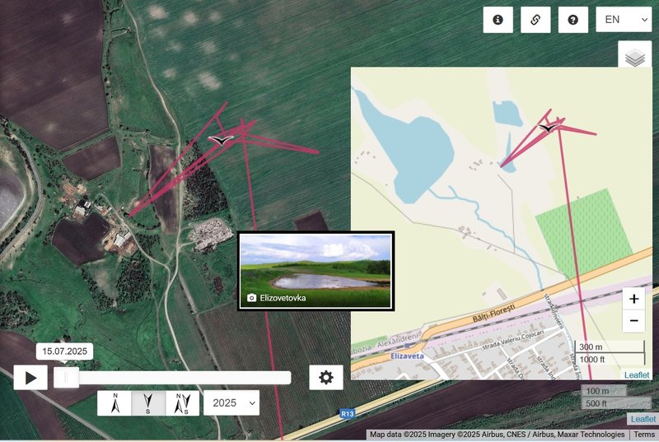Open the Leaflet link on the main map
Image resolution: width=659 pixels, height=442 pixels.
(x=643, y=419)
